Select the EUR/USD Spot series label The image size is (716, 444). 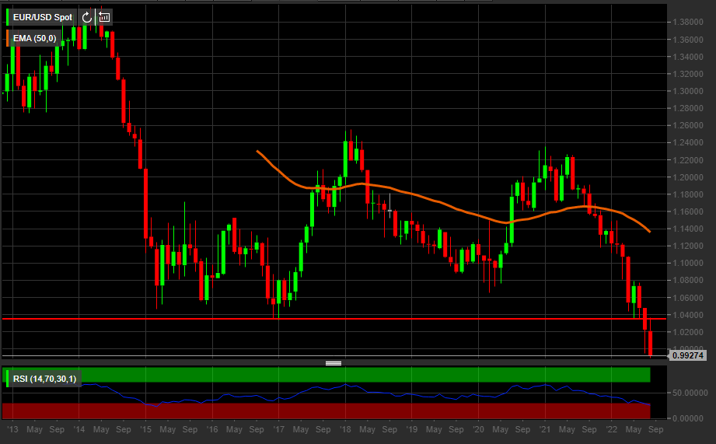click(42, 16)
